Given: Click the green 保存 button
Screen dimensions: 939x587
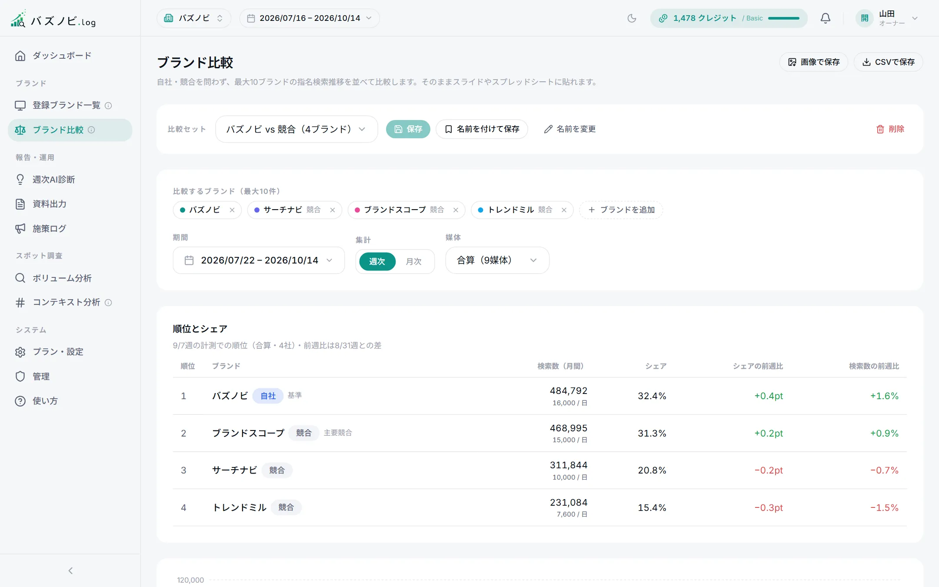Looking at the screenshot, I should 408,129.
